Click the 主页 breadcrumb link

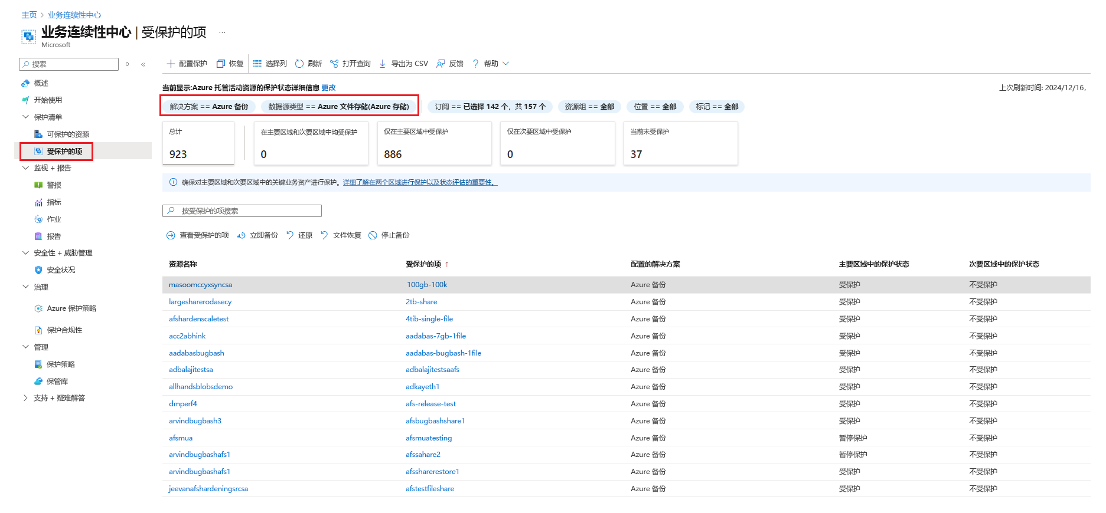click(x=29, y=15)
